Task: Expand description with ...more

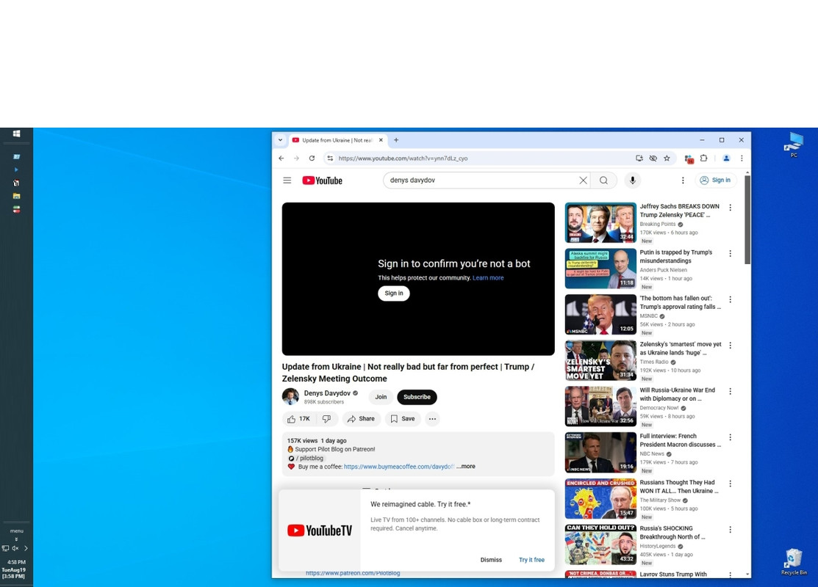Action: [466, 467]
